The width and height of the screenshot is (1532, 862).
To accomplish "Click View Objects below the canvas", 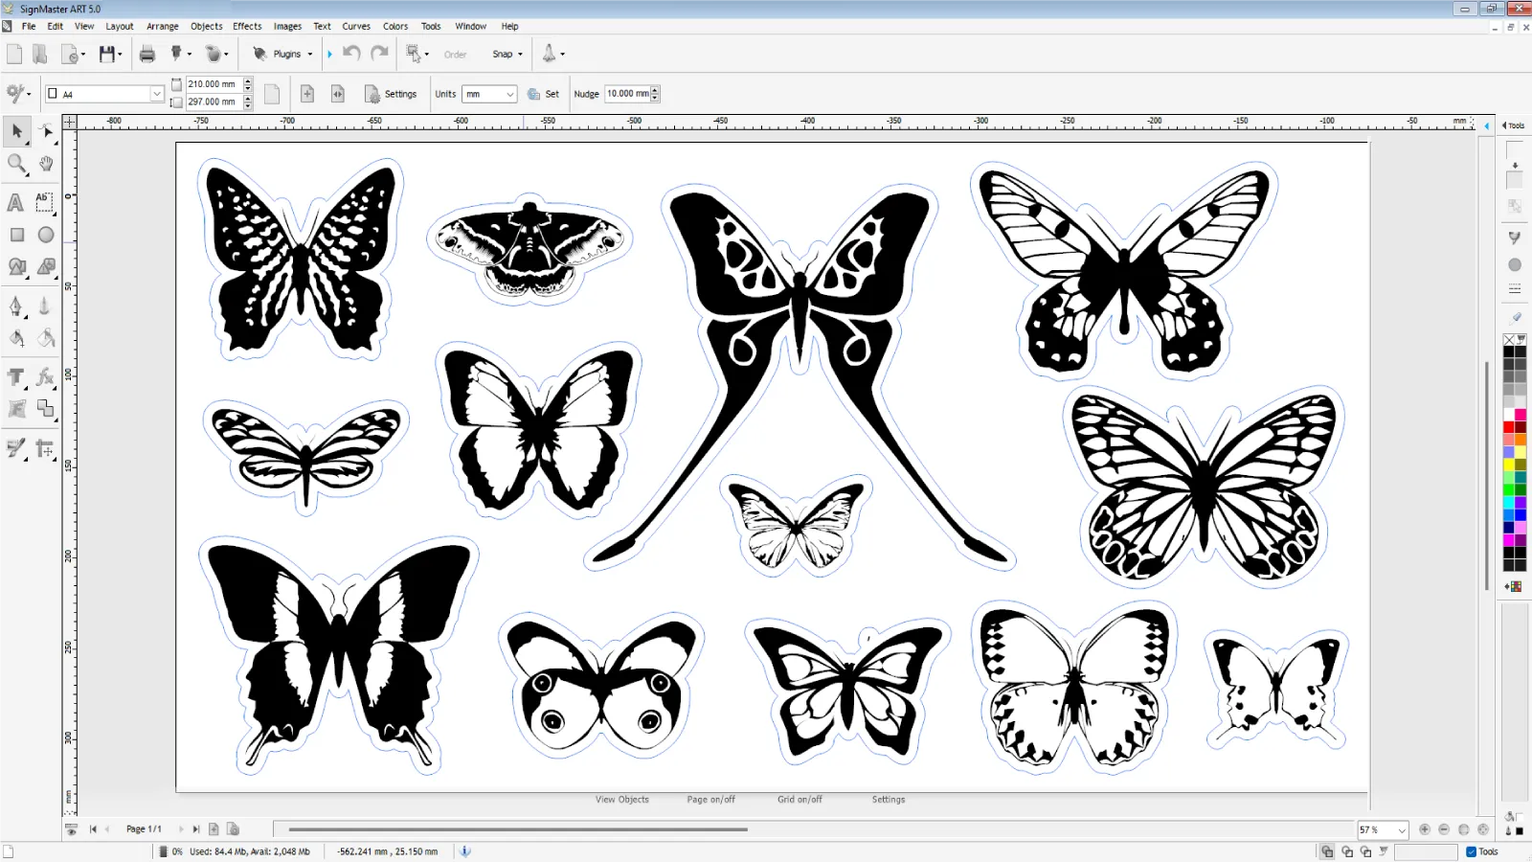I will pyautogui.click(x=621, y=800).
